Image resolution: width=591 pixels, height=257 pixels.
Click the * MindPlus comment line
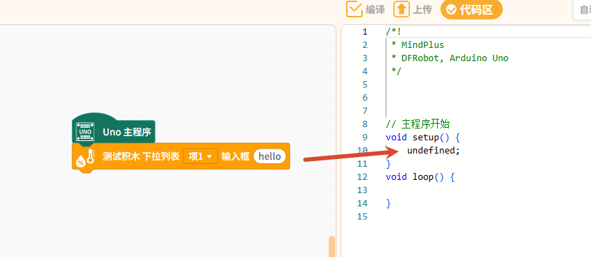coord(418,45)
